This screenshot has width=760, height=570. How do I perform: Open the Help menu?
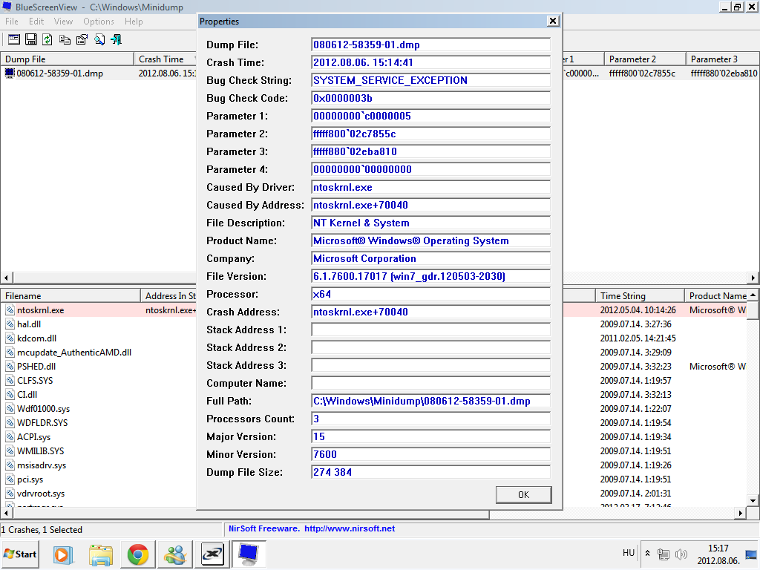(134, 22)
